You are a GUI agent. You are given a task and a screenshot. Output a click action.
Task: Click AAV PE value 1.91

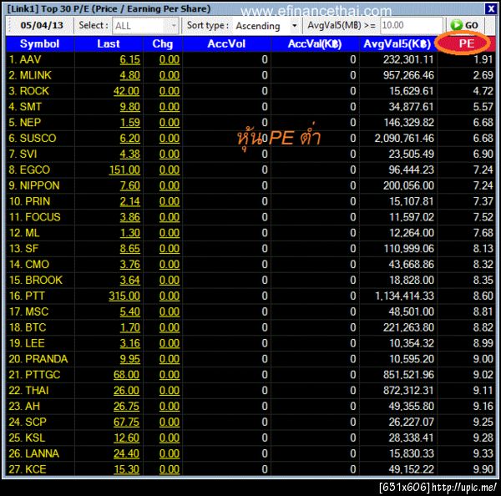pos(483,59)
